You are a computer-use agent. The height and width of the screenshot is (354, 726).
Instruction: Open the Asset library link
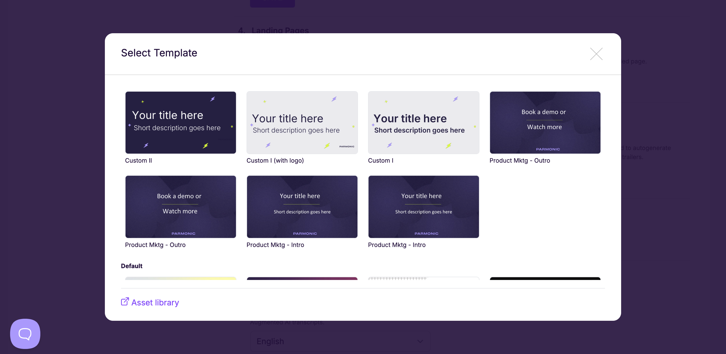pos(155,302)
